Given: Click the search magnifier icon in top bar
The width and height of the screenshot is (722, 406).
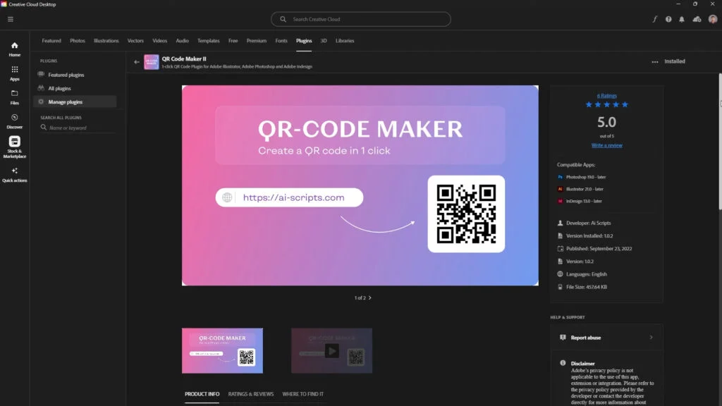Looking at the screenshot, I should click(x=283, y=19).
